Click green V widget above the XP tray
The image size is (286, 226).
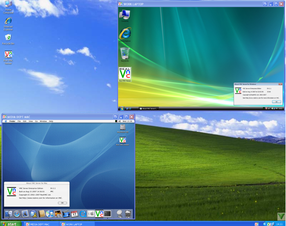[x=281, y=217]
